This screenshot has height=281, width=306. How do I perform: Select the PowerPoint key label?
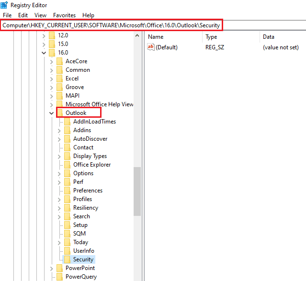point(80,268)
